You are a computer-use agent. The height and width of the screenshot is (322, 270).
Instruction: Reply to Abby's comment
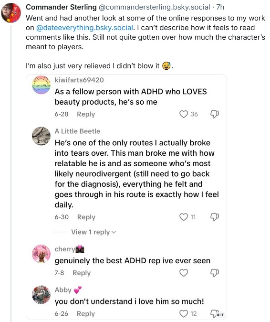pyautogui.click(x=86, y=314)
